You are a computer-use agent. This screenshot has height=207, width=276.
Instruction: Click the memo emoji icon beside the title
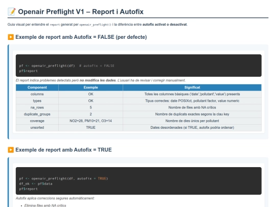point(12,12)
